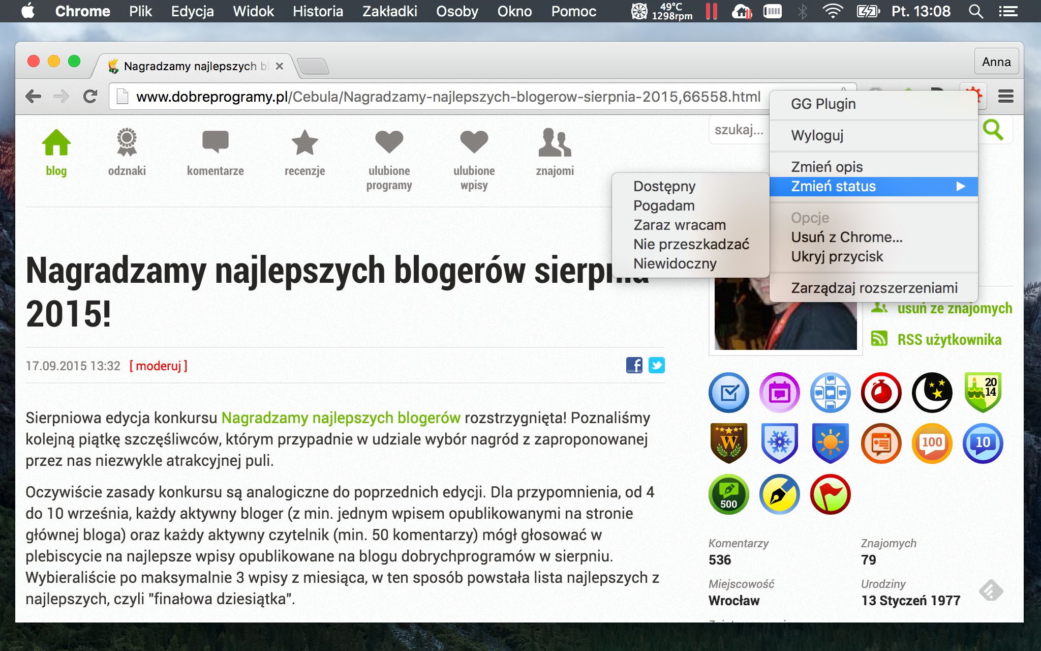Click the znajomi people icon
The height and width of the screenshot is (651, 1041).
[x=555, y=142]
